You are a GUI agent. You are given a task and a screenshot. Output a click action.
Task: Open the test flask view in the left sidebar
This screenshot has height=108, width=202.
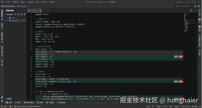tap(2, 62)
